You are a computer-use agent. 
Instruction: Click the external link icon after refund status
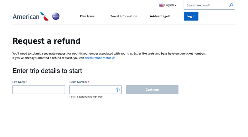[113, 58]
